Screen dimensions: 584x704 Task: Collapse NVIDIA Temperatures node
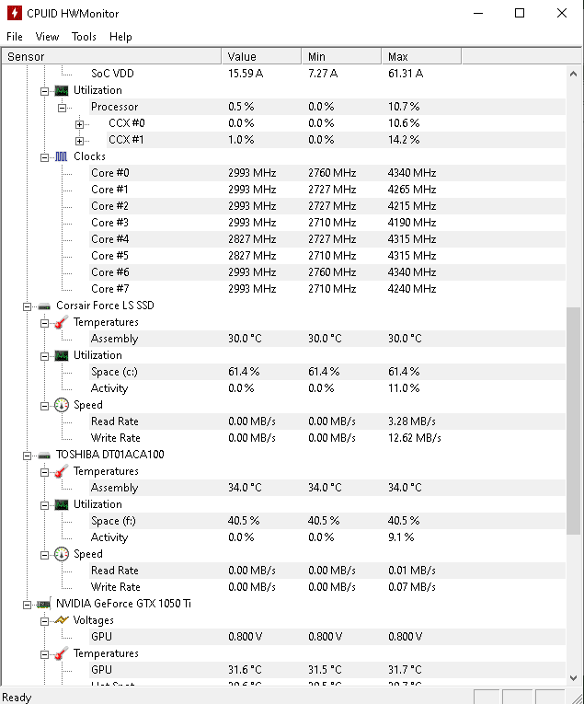tap(44, 654)
